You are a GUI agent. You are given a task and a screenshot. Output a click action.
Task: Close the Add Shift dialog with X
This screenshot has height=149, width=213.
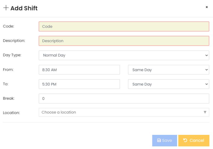207,7
